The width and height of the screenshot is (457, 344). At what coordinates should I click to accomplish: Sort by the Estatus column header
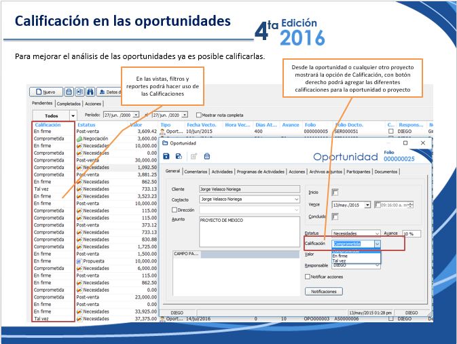tap(86, 125)
